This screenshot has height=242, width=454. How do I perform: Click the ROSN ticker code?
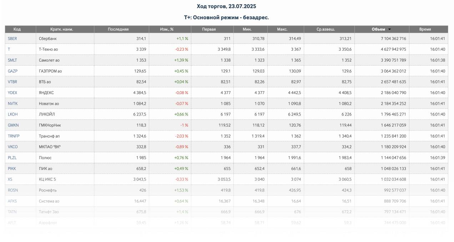click(x=12, y=190)
